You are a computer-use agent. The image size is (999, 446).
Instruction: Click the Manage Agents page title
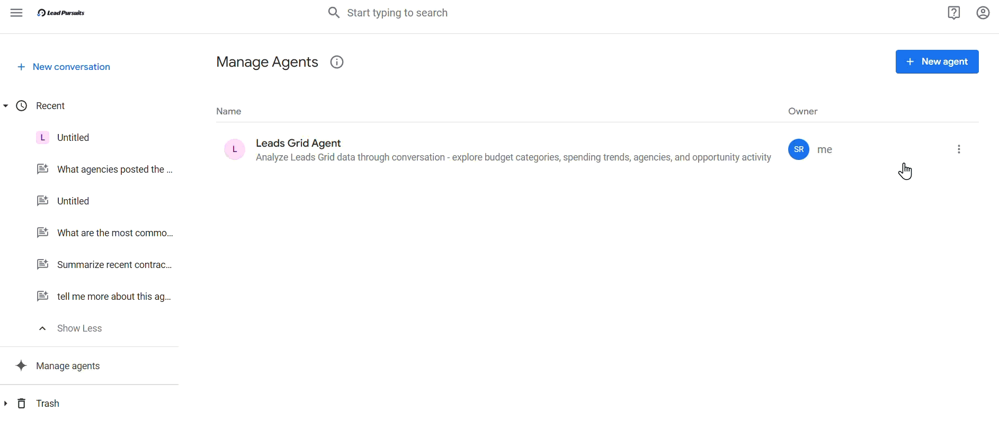coord(267,62)
